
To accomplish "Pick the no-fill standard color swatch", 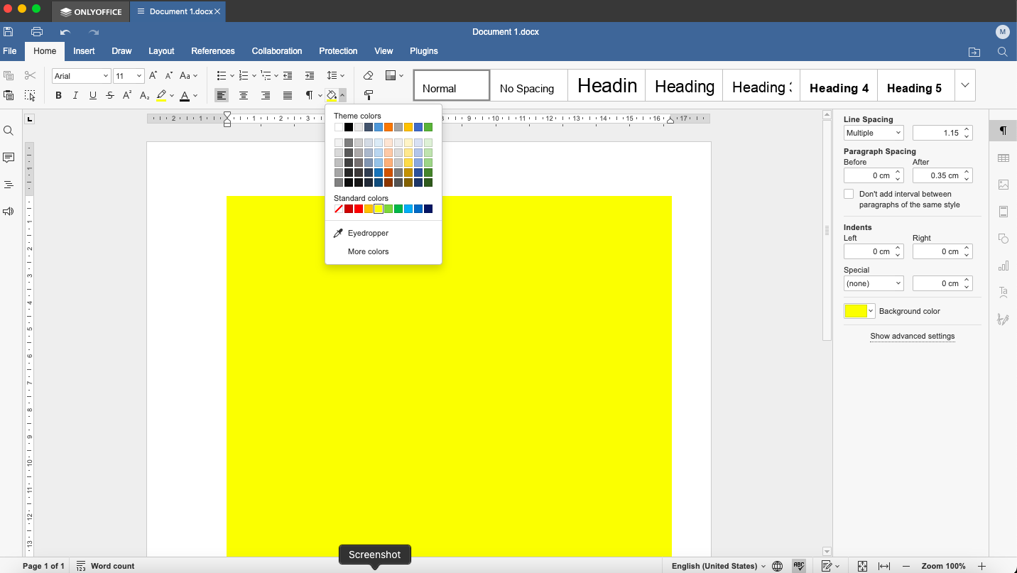I will (x=339, y=209).
